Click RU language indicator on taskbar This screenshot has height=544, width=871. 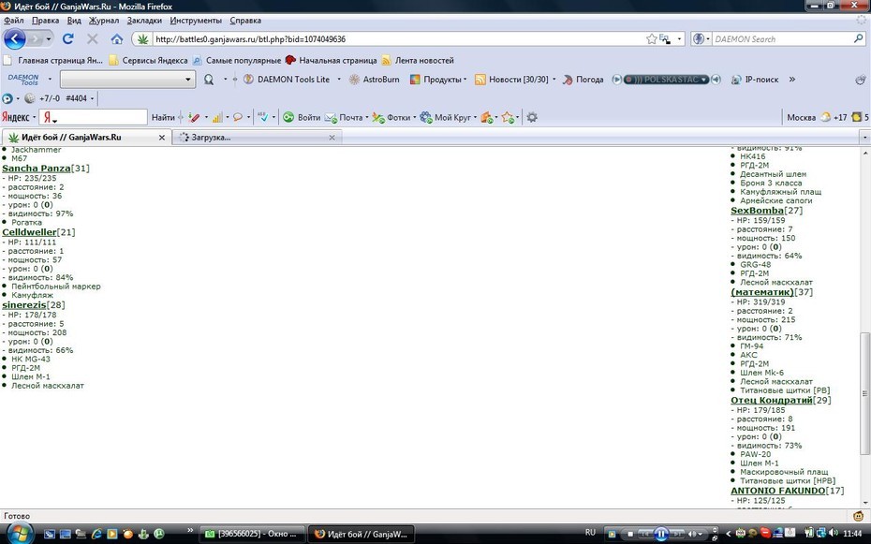coord(590,533)
